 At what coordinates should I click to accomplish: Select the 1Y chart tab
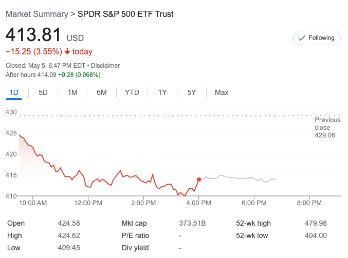(x=162, y=92)
